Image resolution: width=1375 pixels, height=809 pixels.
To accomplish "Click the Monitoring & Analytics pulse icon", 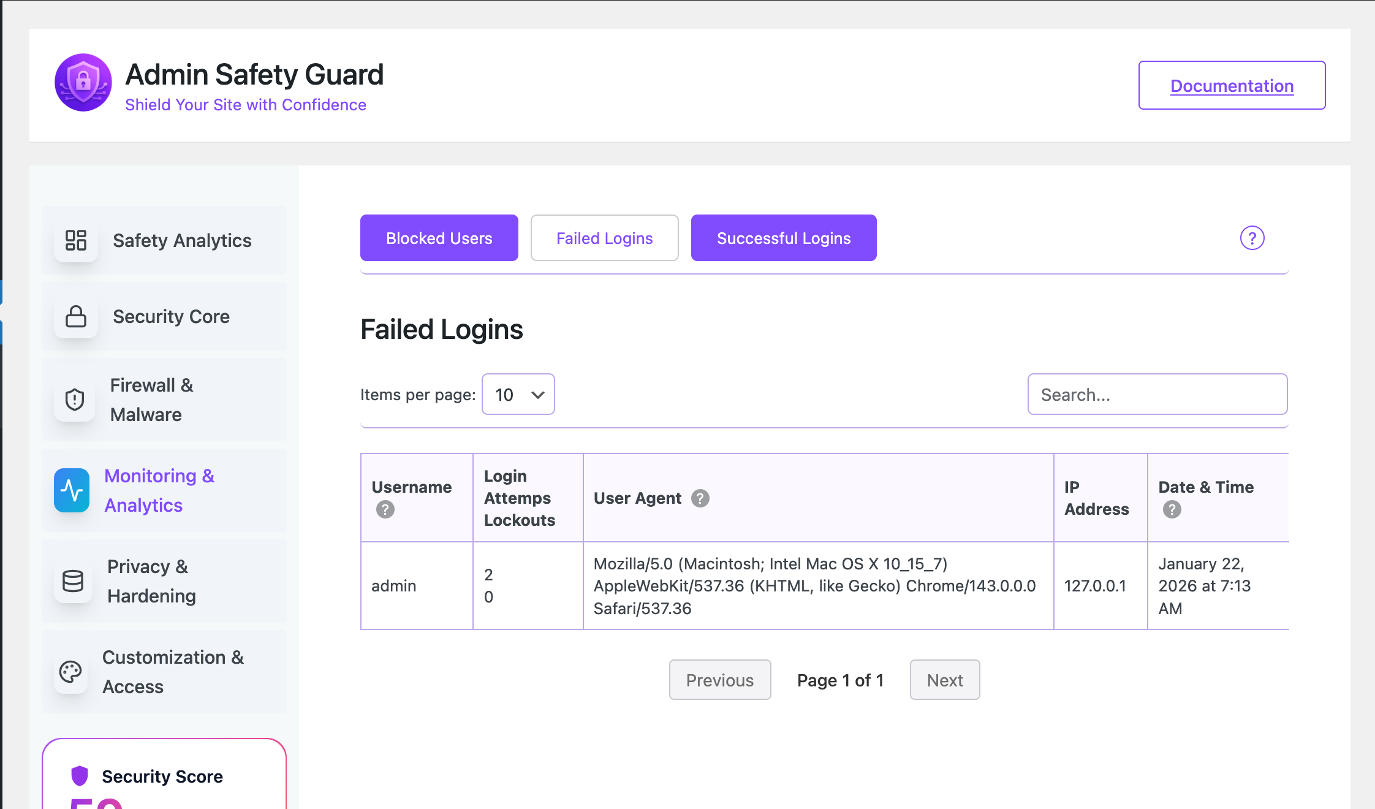I will (72, 490).
